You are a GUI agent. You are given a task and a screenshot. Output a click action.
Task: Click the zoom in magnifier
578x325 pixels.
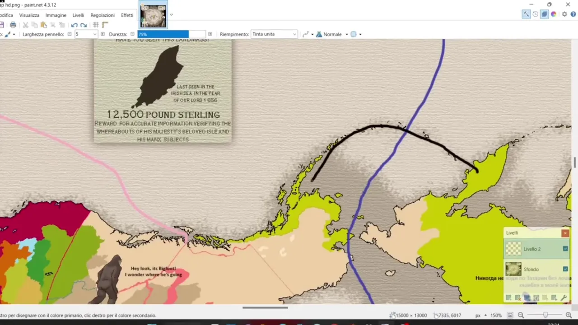pyautogui.click(x=569, y=316)
